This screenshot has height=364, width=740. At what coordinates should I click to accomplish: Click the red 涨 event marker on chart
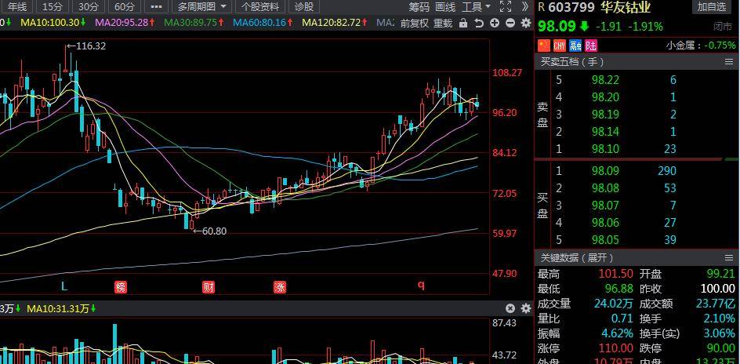(x=280, y=286)
